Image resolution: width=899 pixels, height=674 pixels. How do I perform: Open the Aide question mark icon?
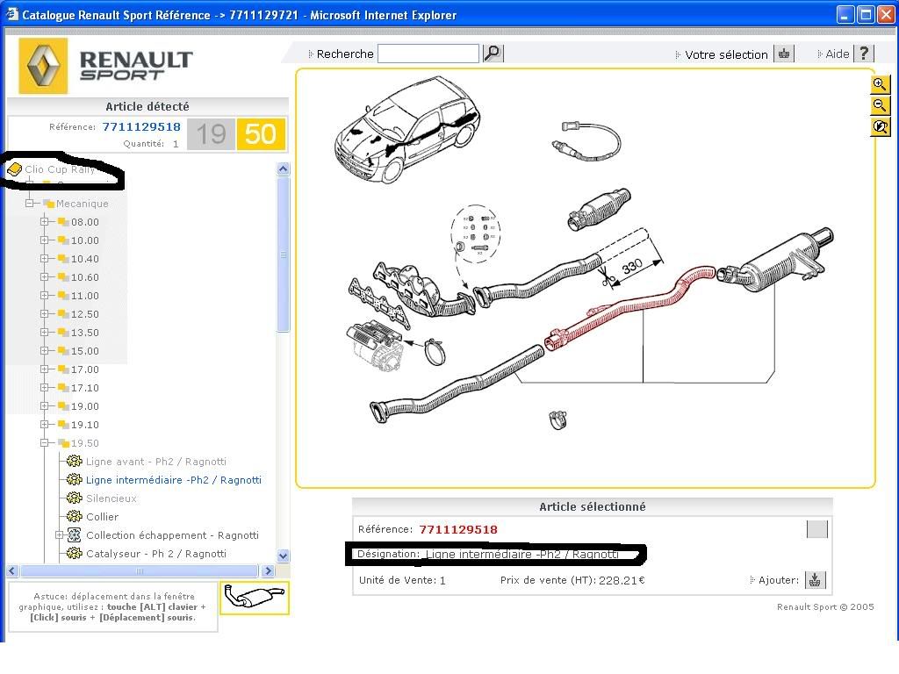[x=864, y=54]
